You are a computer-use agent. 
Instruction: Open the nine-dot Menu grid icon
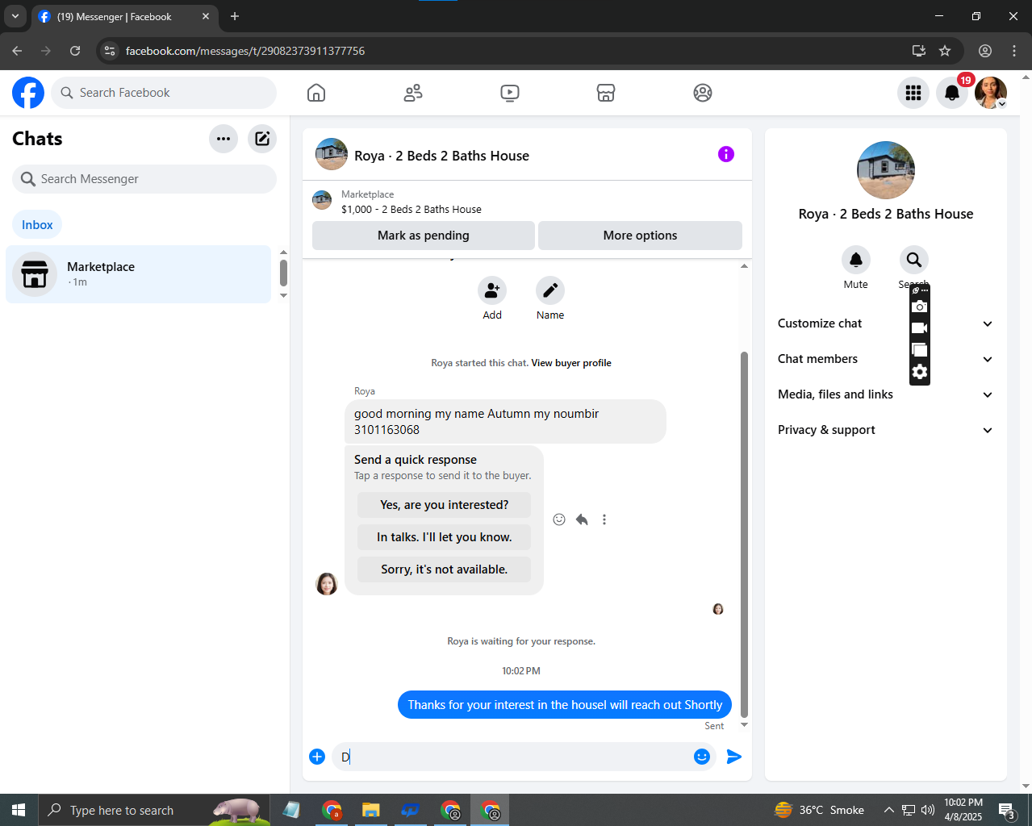point(913,93)
